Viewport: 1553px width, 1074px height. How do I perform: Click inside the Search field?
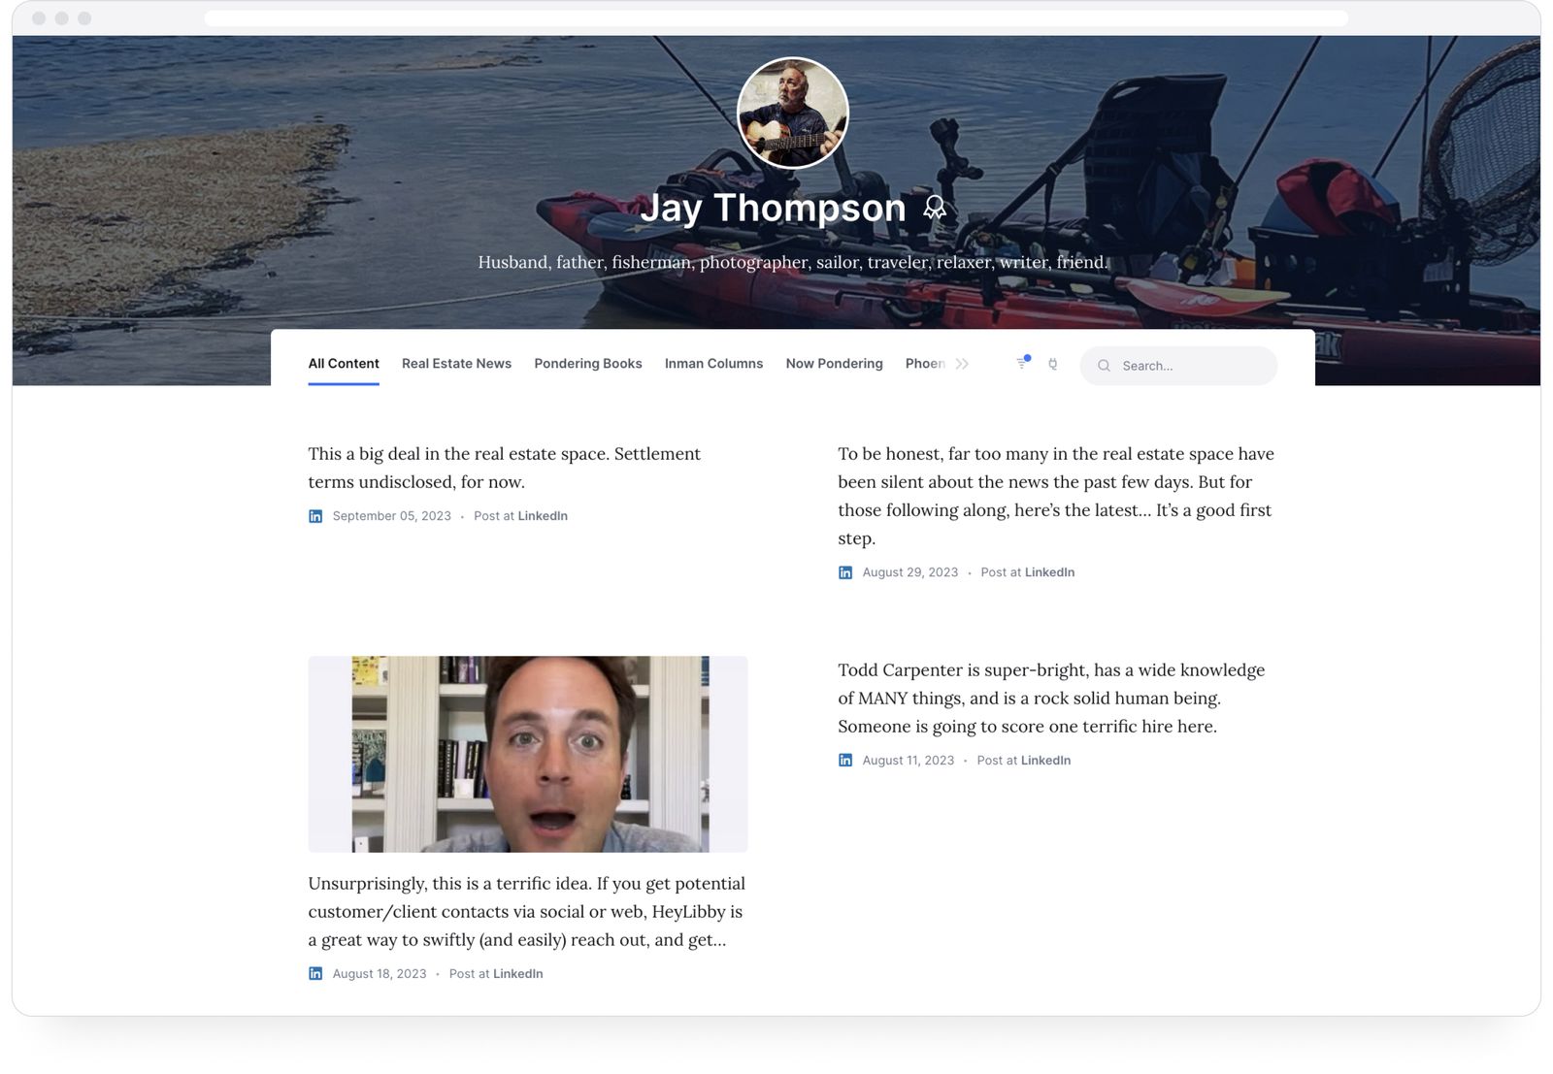pyautogui.click(x=1179, y=366)
